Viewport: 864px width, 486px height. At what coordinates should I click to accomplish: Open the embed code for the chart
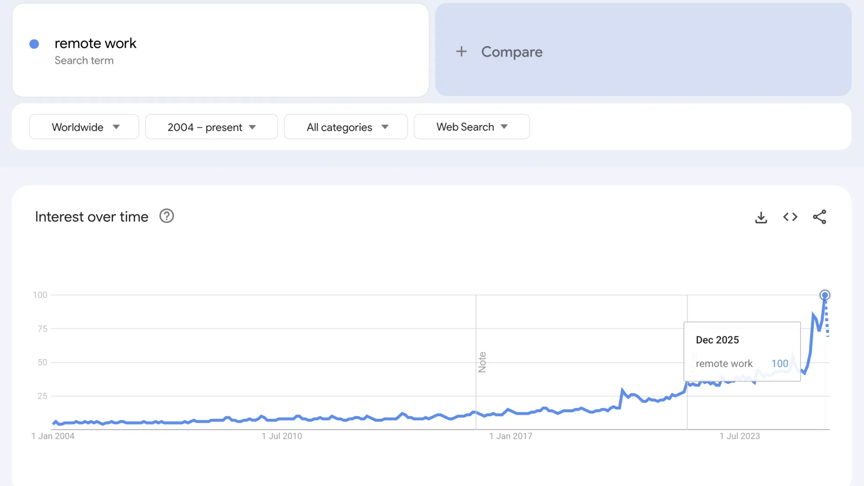(790, 217)
